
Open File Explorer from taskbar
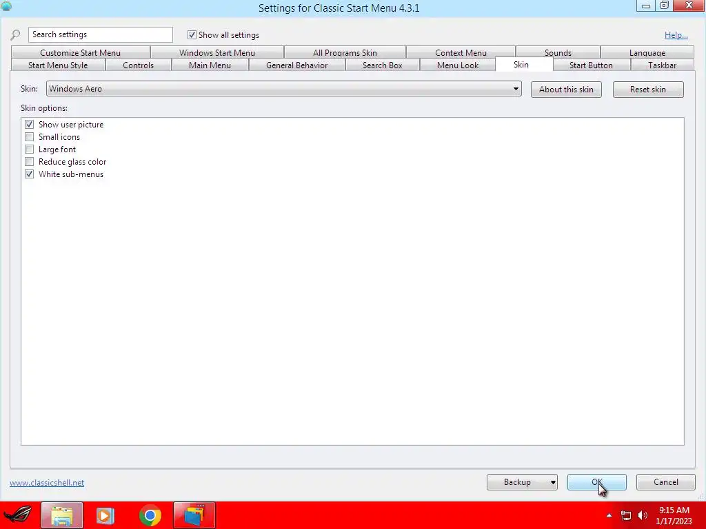click(x=62, y=515)
